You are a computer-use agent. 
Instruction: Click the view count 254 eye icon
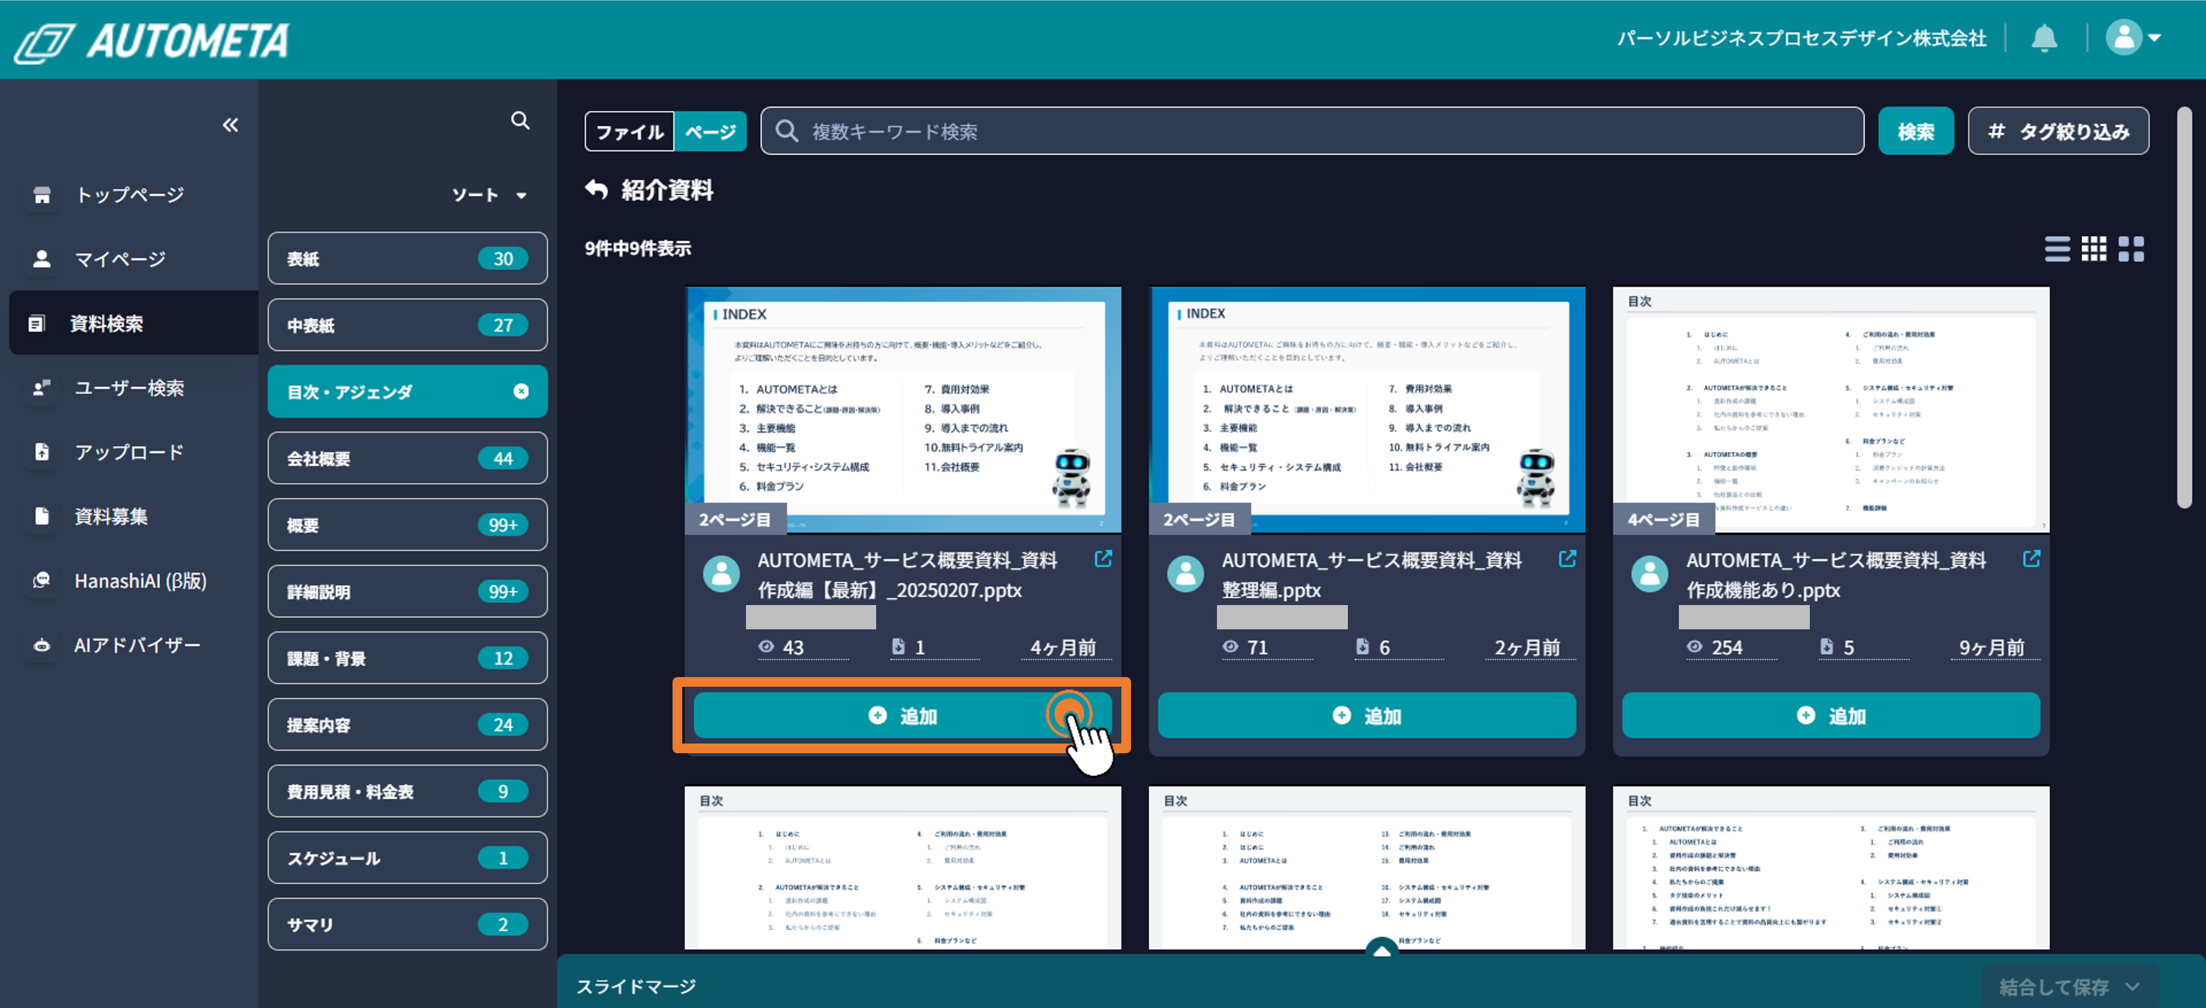pos(1694,647)
